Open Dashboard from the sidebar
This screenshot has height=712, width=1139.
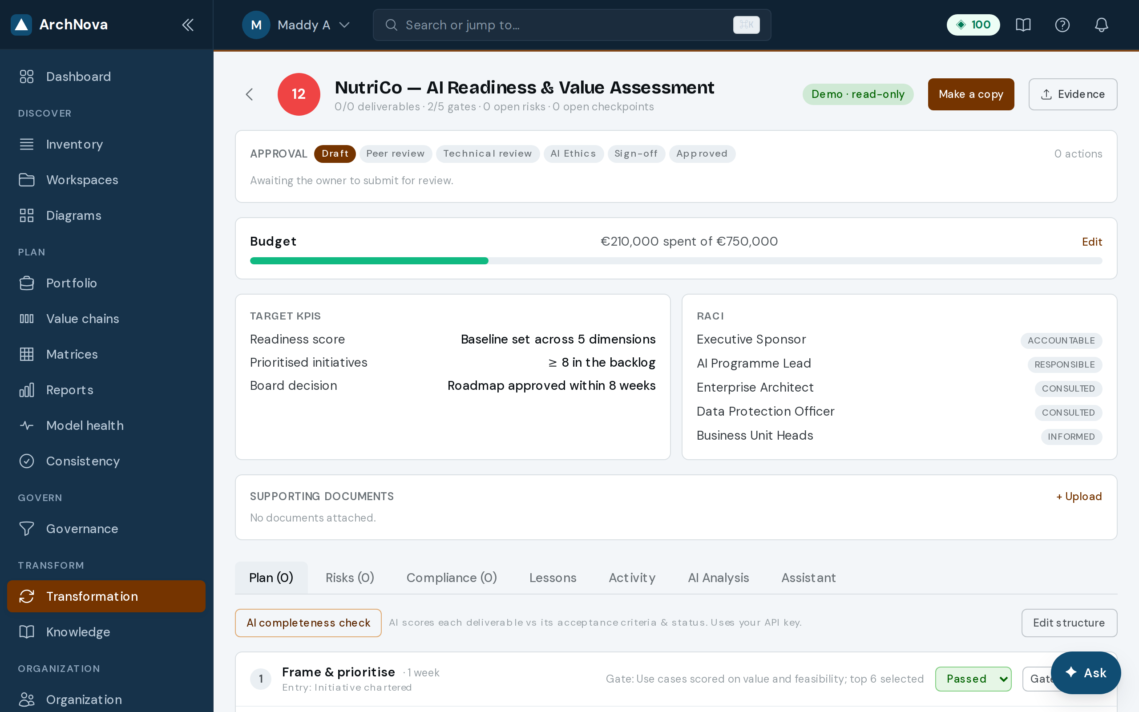click(106, 77)
